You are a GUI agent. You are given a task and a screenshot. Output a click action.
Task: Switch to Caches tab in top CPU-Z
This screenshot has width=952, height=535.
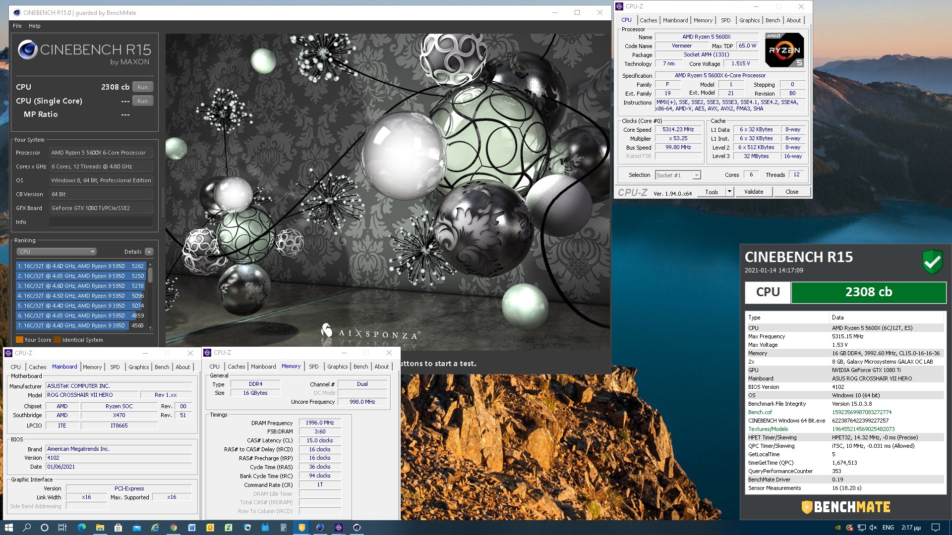click(x=648, y=20)
